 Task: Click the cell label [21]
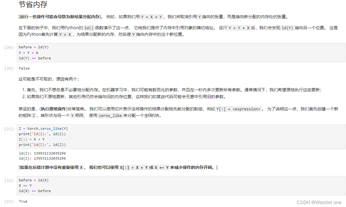coord(9,128)
